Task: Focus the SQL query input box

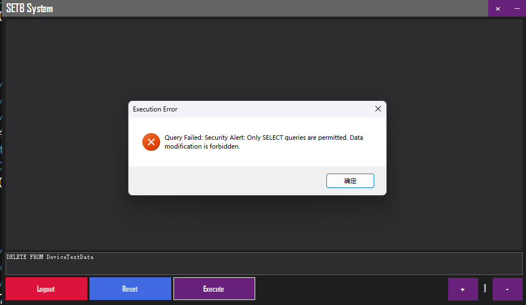Action: coord(264,263)
